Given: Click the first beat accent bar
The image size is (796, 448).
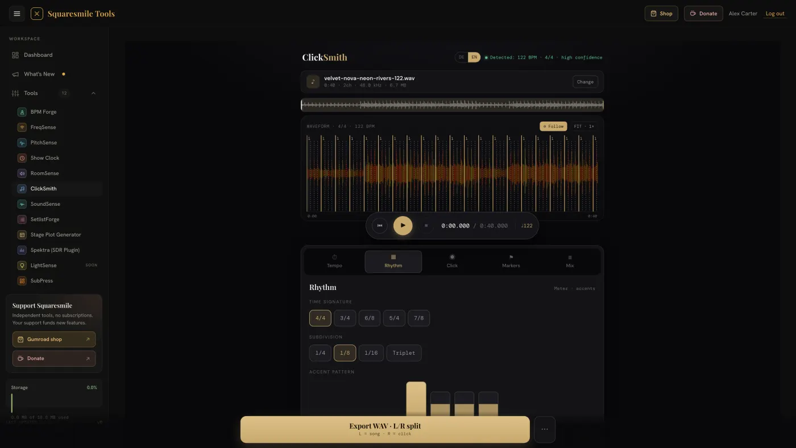Looking at the screenshot, I should (416, 399).
